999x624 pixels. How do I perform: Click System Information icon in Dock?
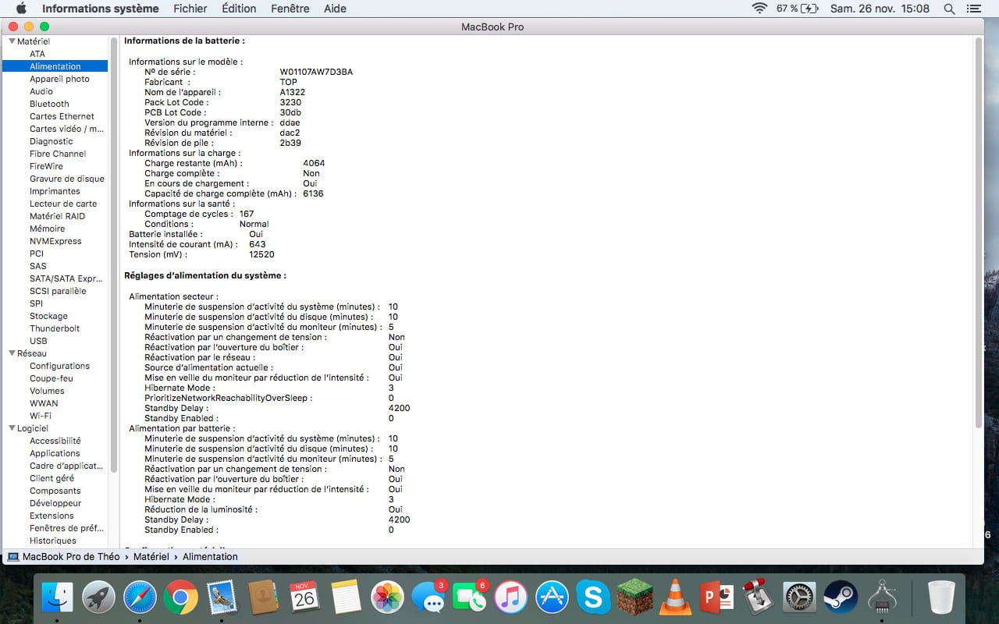coord(882,597)
